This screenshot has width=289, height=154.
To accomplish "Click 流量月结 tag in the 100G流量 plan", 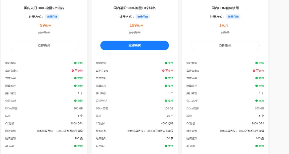I will click(x=52, y=17).
